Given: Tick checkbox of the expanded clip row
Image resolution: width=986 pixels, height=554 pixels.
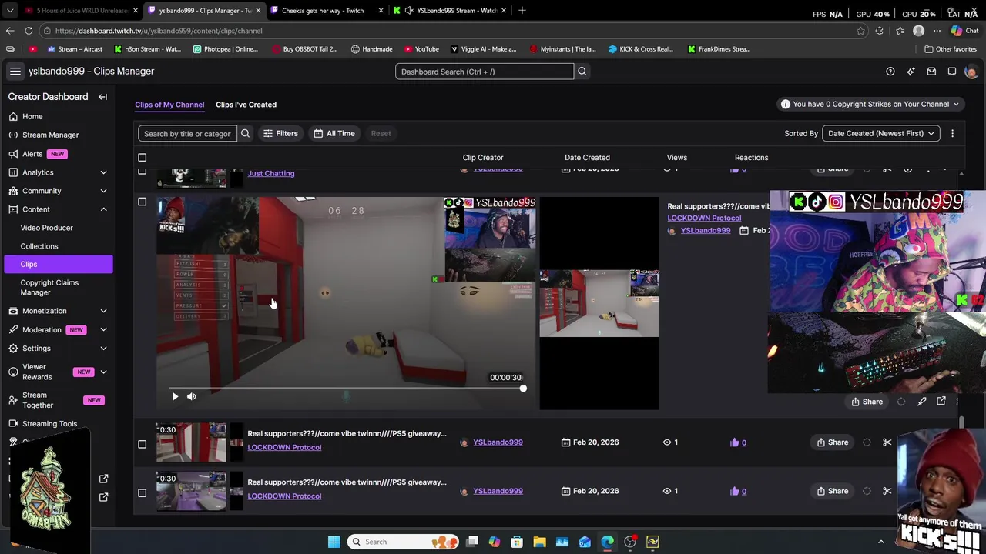Looking at the screenshot, I should click(x=142, y=202).
